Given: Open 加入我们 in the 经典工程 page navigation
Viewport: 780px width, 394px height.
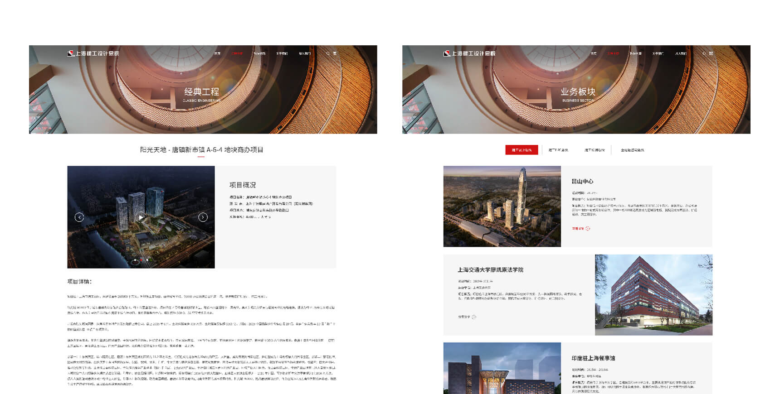Looking at the screenshot, I should click(305, 53).
